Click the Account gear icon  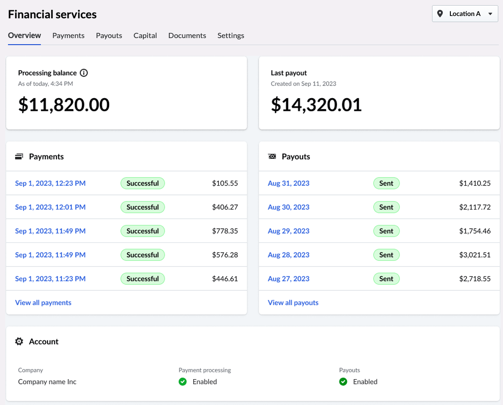(x=19, y=342)
